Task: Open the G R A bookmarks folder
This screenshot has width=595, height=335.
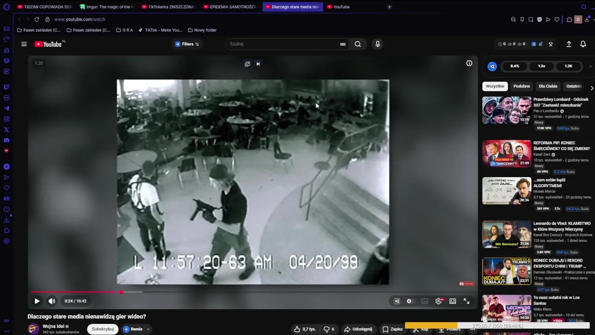Action: [124, 30]
